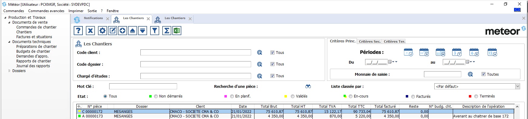The width and height of the screenshot is (528, 119).
Task: Open Factures et situations in tree
Action: 34,37
